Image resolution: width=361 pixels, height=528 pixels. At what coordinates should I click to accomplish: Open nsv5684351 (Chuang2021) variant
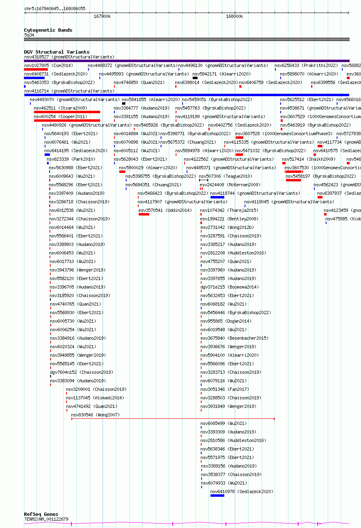click(x=153, y=185)
